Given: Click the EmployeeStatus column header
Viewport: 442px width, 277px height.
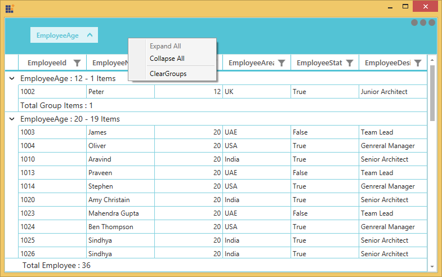Looking at the screenshot, I should 325,62.
